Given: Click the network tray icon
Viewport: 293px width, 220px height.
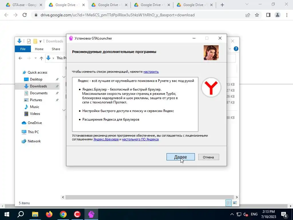Looking at the screenshot, I should (x=239, y=214).
